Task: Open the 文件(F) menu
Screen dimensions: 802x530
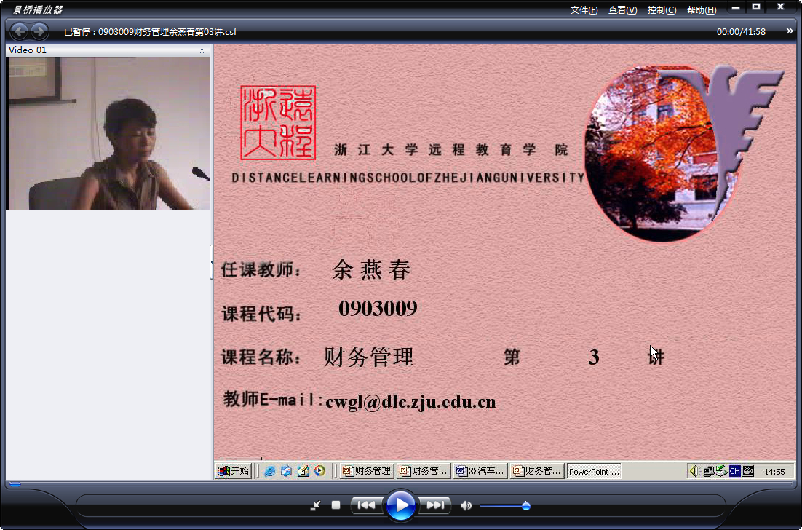Action: click(x=584, y=10)
